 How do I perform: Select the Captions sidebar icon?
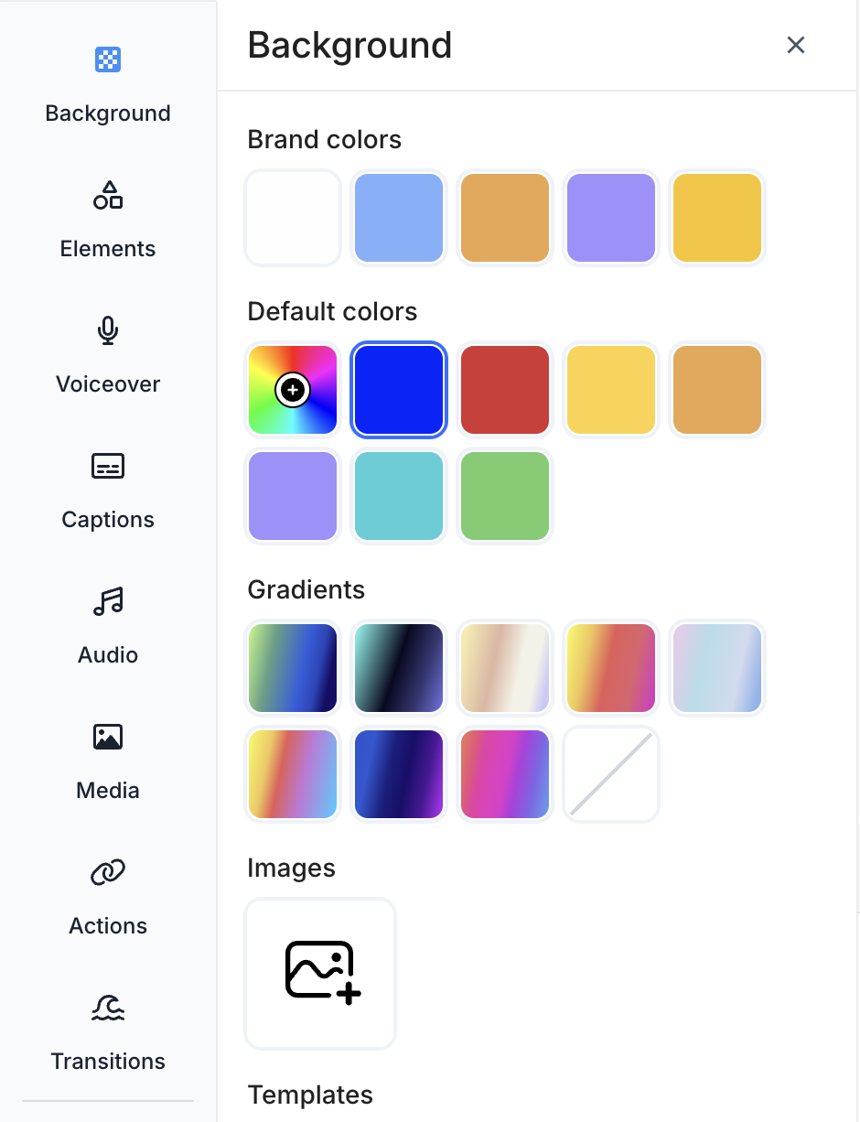[108, 491]
